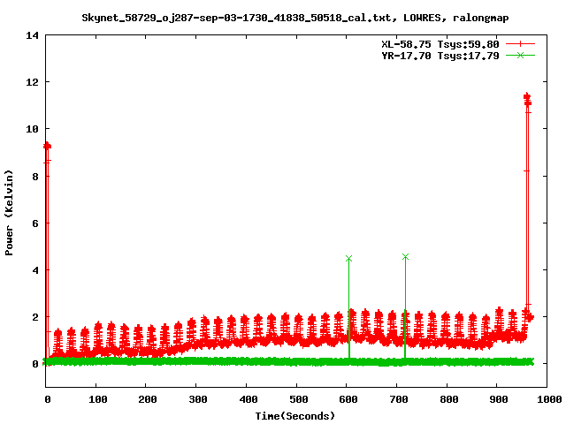
Task: Click y-axis tick label 6
Action: [x=35, y=223]
